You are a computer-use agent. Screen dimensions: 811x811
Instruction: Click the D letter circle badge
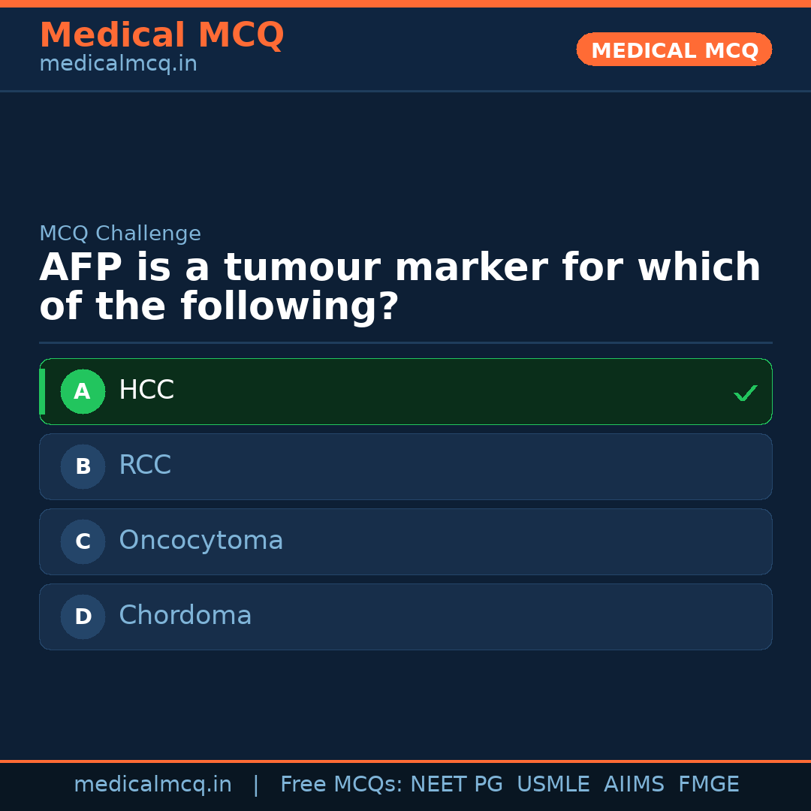pos(83,617)
